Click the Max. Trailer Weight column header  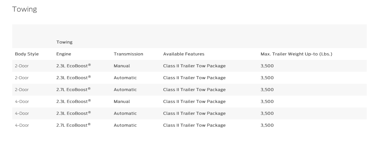[296, 54]
